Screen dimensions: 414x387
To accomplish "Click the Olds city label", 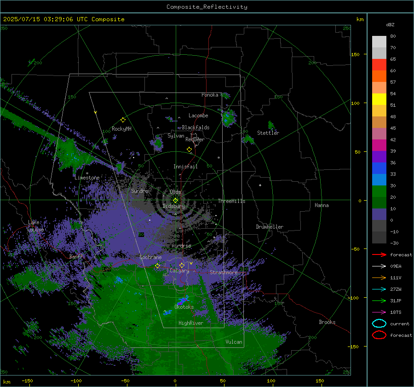I will 175,192.
